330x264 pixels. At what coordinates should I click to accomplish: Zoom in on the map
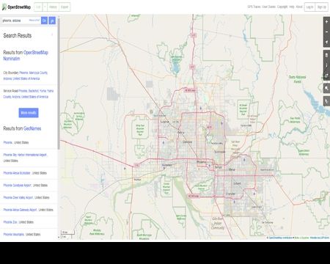click(x=326, y=21)
